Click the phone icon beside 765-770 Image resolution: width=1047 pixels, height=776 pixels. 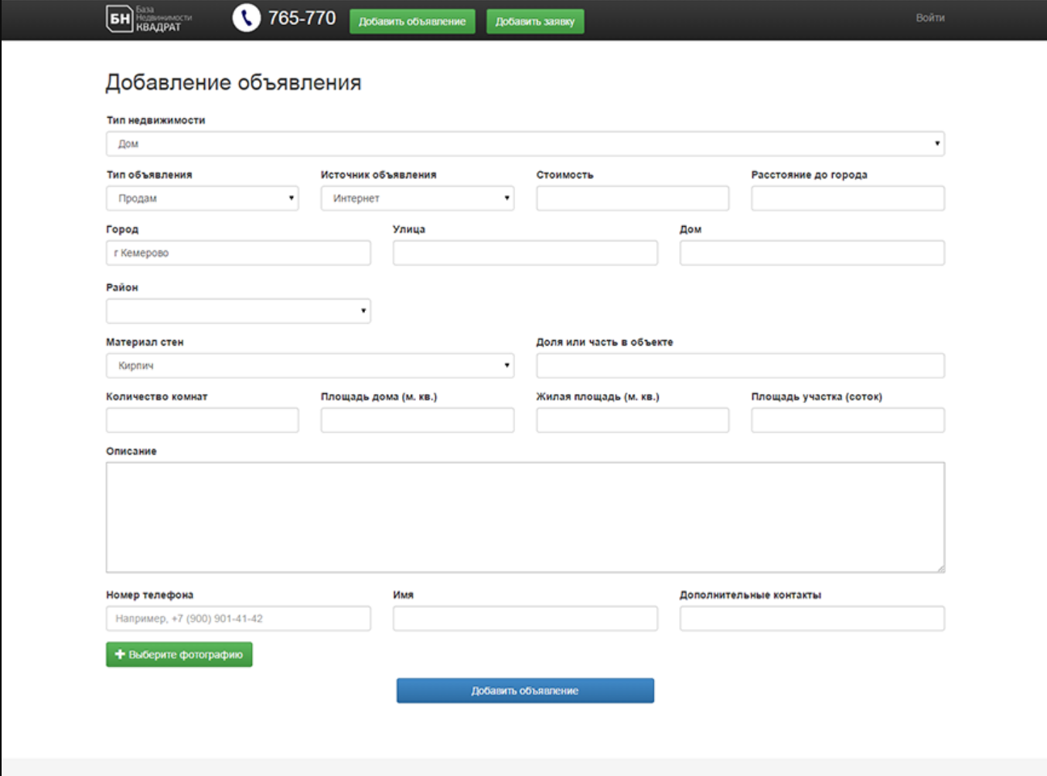(x=246, y=18)
